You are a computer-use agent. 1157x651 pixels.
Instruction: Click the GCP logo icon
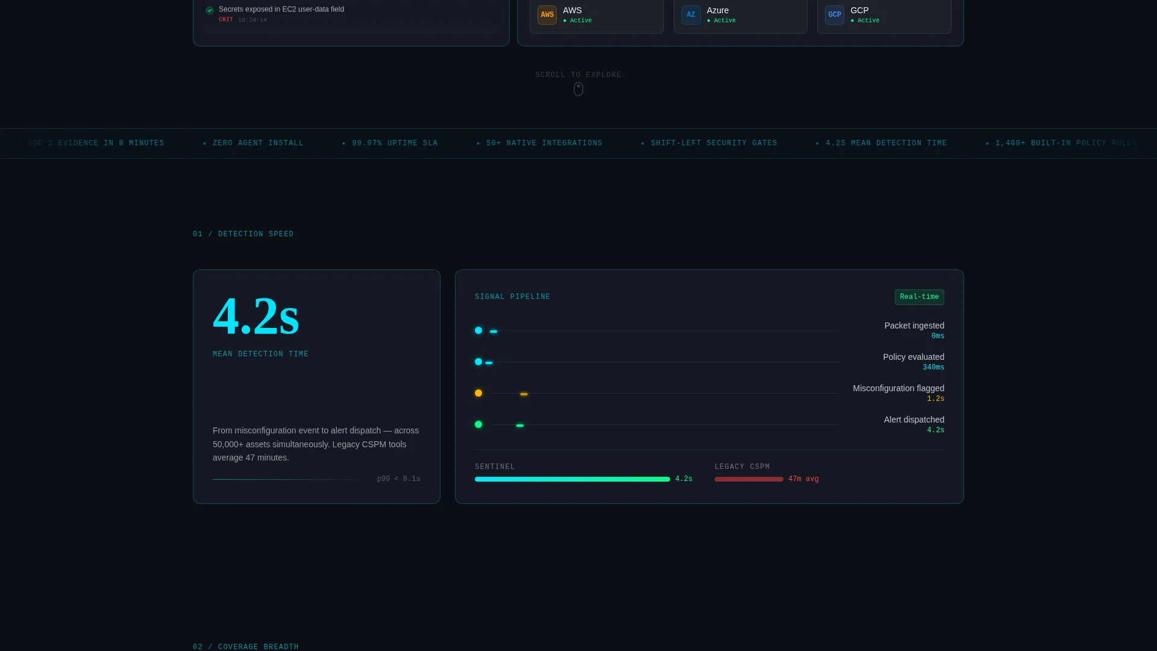[x=834, y=15]
